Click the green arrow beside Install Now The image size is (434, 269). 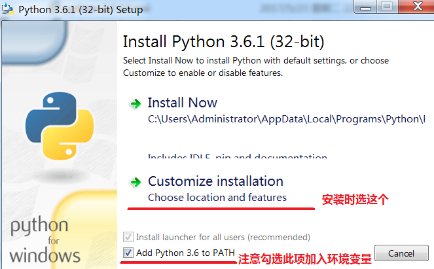coord(136,104)
